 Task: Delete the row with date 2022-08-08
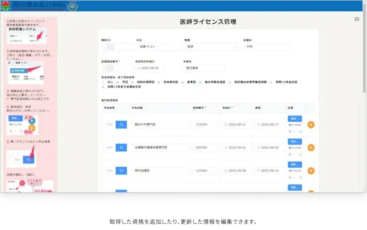click(311, 171)
